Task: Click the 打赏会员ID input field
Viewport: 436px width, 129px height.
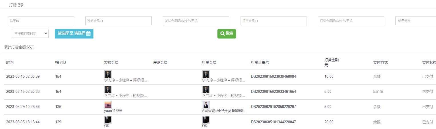Action: (x=273, y=21)
